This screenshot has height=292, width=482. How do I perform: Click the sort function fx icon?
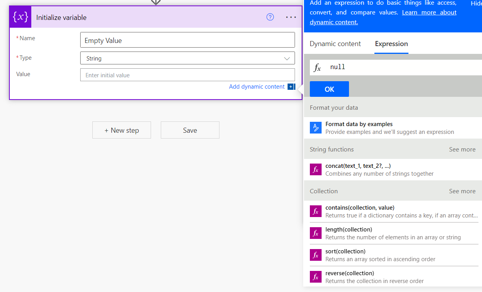316,255
